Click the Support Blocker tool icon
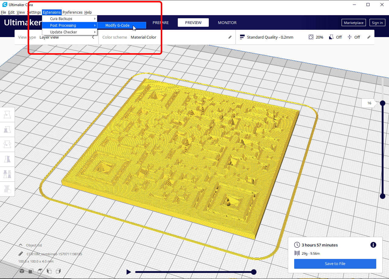Viewport: 389px width, 279px height. coord(7,189)
